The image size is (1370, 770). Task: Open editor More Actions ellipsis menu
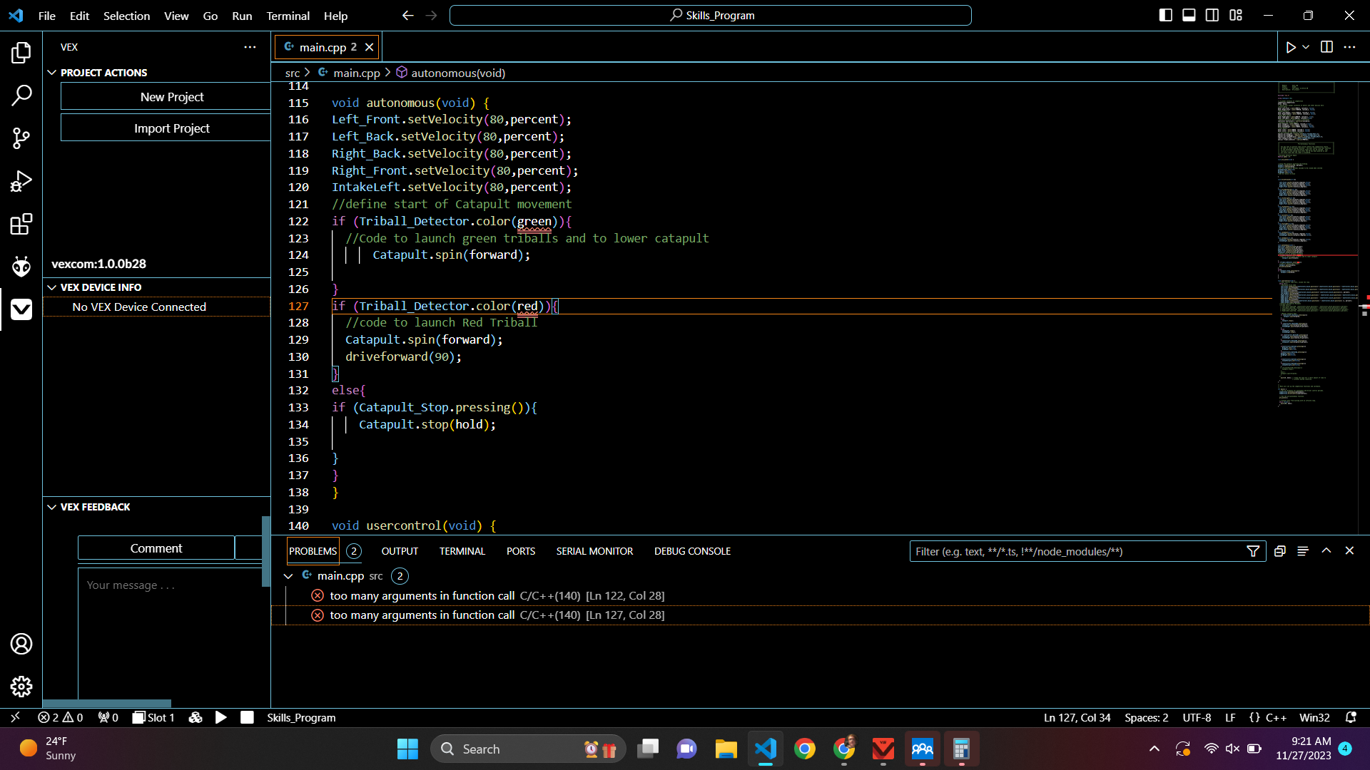click(1349, 47)
